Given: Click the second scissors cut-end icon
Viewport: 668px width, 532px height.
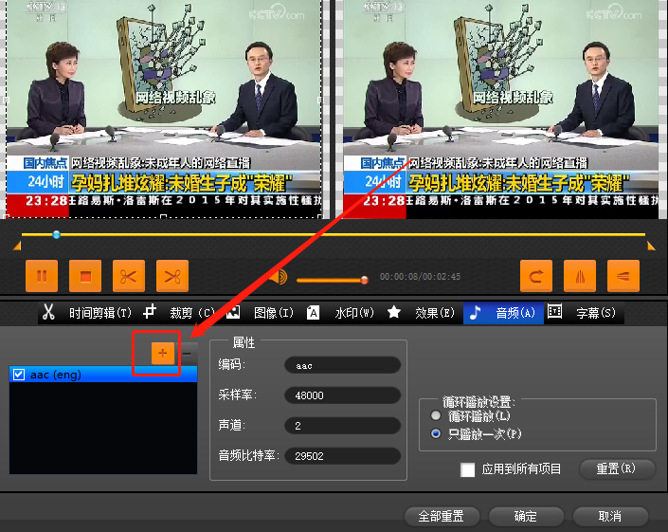Looking at the screenshot, I should coord(172,276).
